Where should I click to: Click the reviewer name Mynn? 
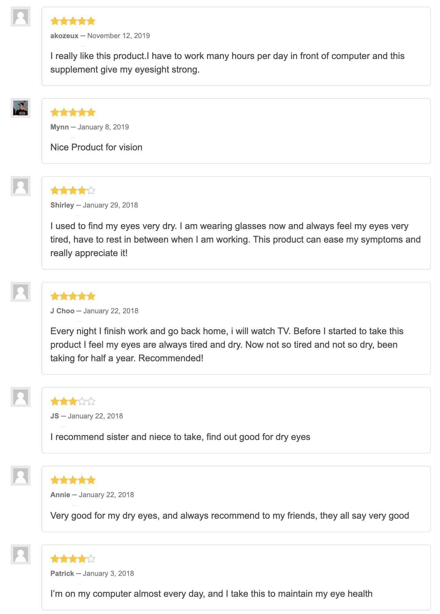[60, 127]
